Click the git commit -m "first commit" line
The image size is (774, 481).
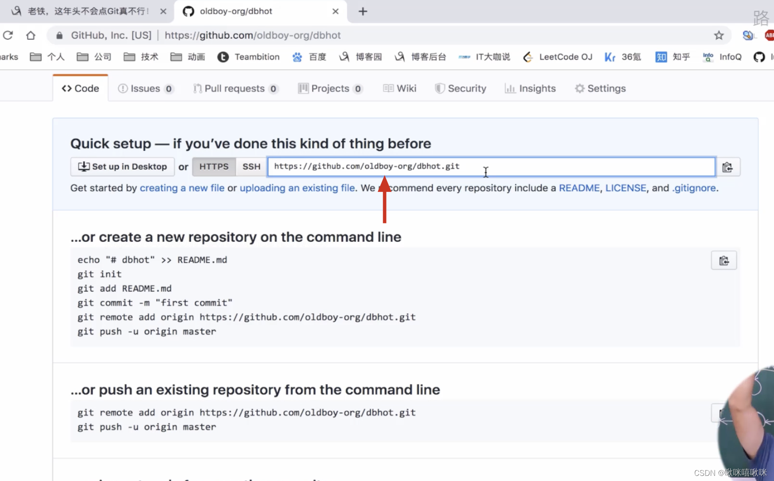155,303
